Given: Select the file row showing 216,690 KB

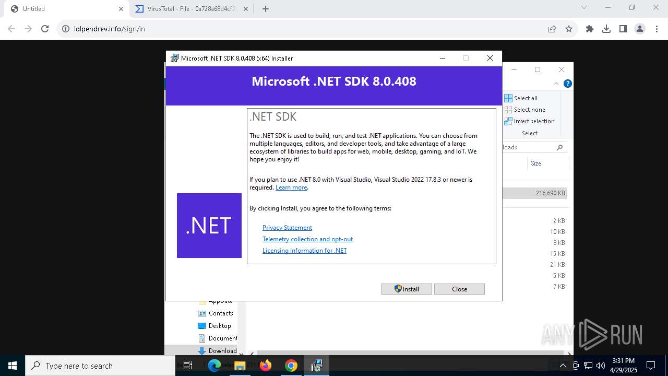Looking at the screenshot, I should coord(534,193).
